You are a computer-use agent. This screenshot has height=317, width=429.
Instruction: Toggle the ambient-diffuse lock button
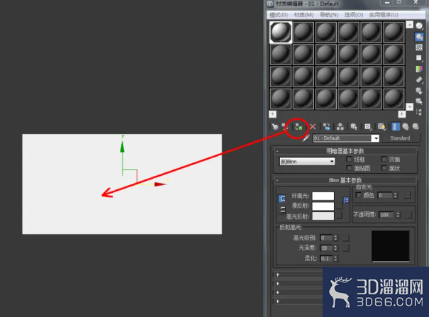point(282,199)
